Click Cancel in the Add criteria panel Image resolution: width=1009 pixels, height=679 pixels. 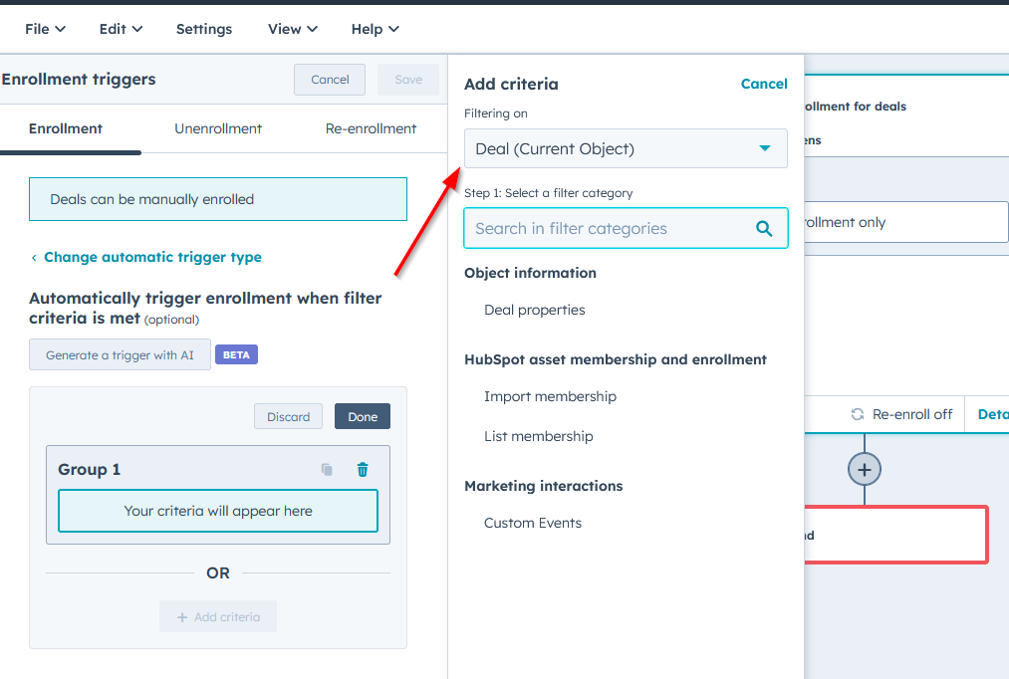pyautogui.click(x=764, y=84)
